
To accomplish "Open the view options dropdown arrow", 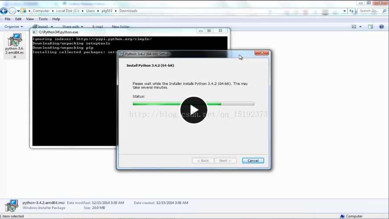I will (360, 26).
